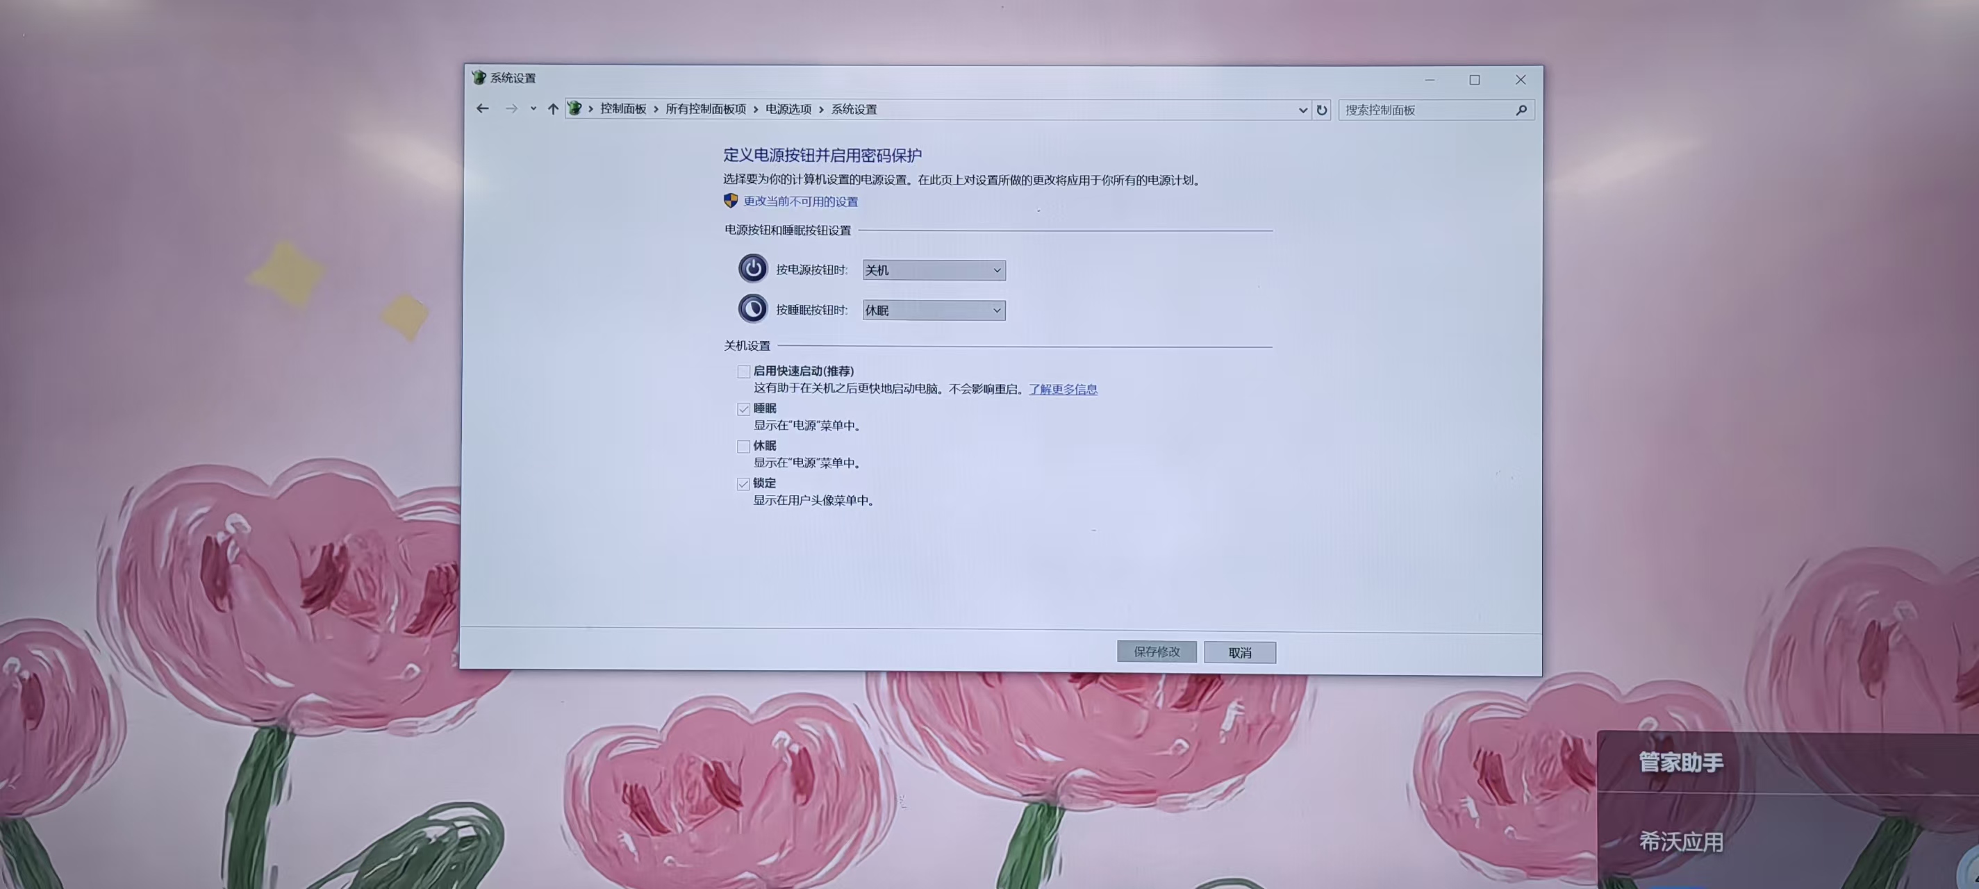Click back navigation arrow in address bar
This screenshot has width=1979, height=889.
[x=483, y=110]
